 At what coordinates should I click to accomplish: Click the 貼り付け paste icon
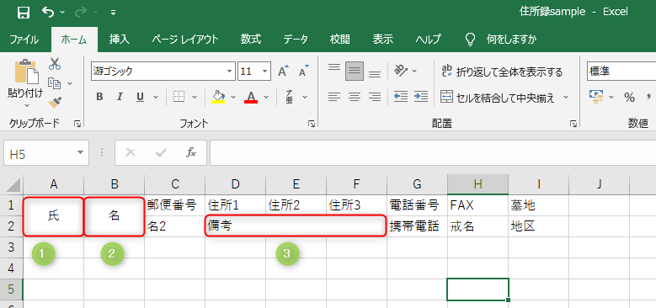click(x=26, y=72)
